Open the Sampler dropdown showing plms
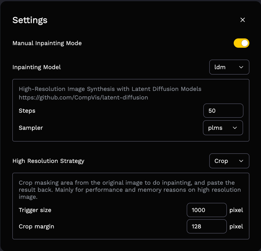 click(223, 128)
